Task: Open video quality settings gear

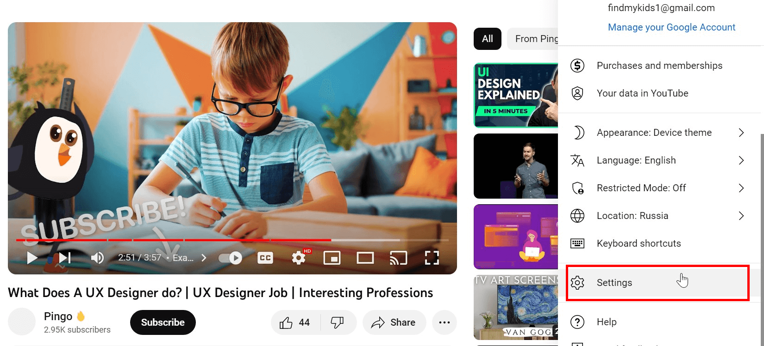Action: [299, 258]
